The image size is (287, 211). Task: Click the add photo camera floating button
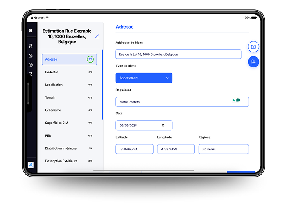click(x=253, y=47)
